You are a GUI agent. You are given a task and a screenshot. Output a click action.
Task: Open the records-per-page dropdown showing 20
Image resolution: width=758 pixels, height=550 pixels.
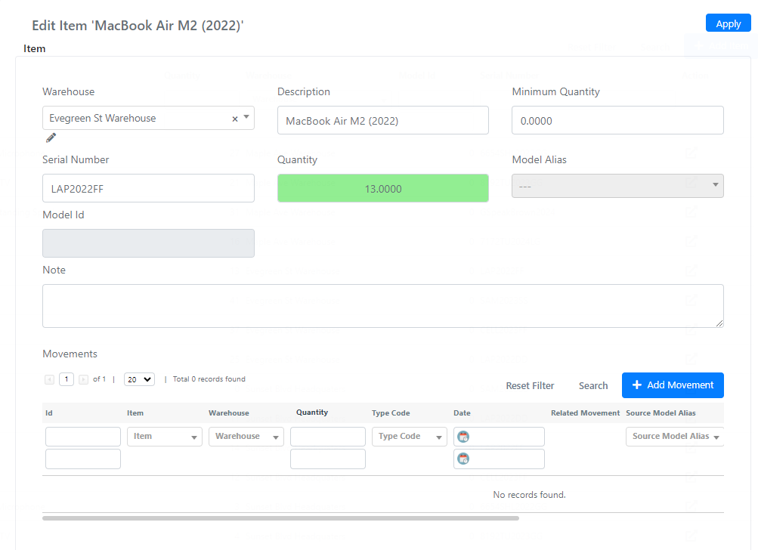[139, 379]
